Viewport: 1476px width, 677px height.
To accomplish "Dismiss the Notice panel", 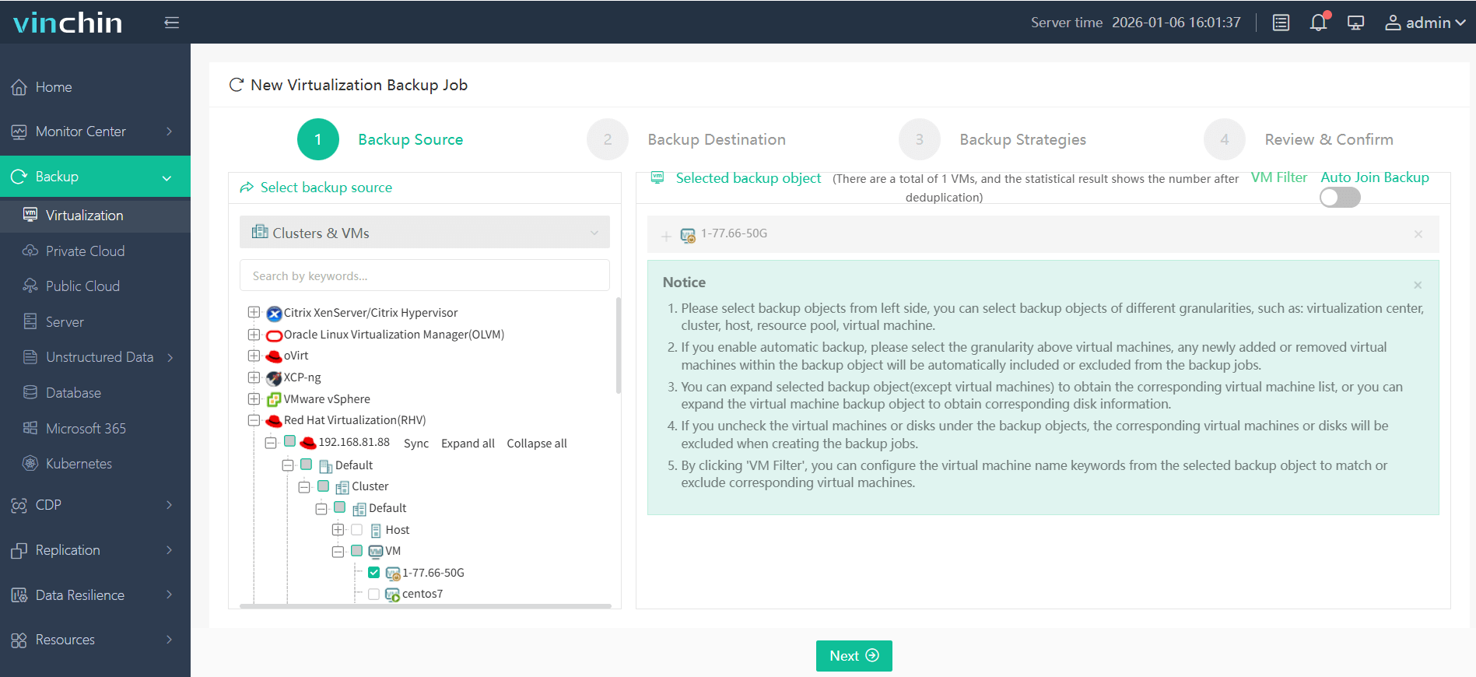I will (1418, 285).
